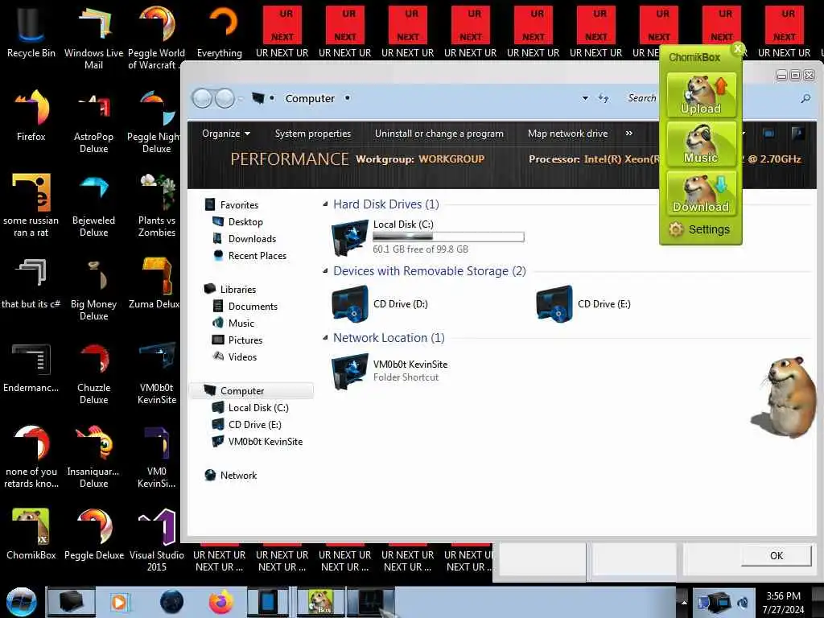Collapse Devices with Removable Storage group
The image size is (824, 618).
[x=325, y=270]
